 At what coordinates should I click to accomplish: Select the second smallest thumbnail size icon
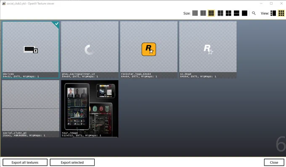tap(203, 13)
